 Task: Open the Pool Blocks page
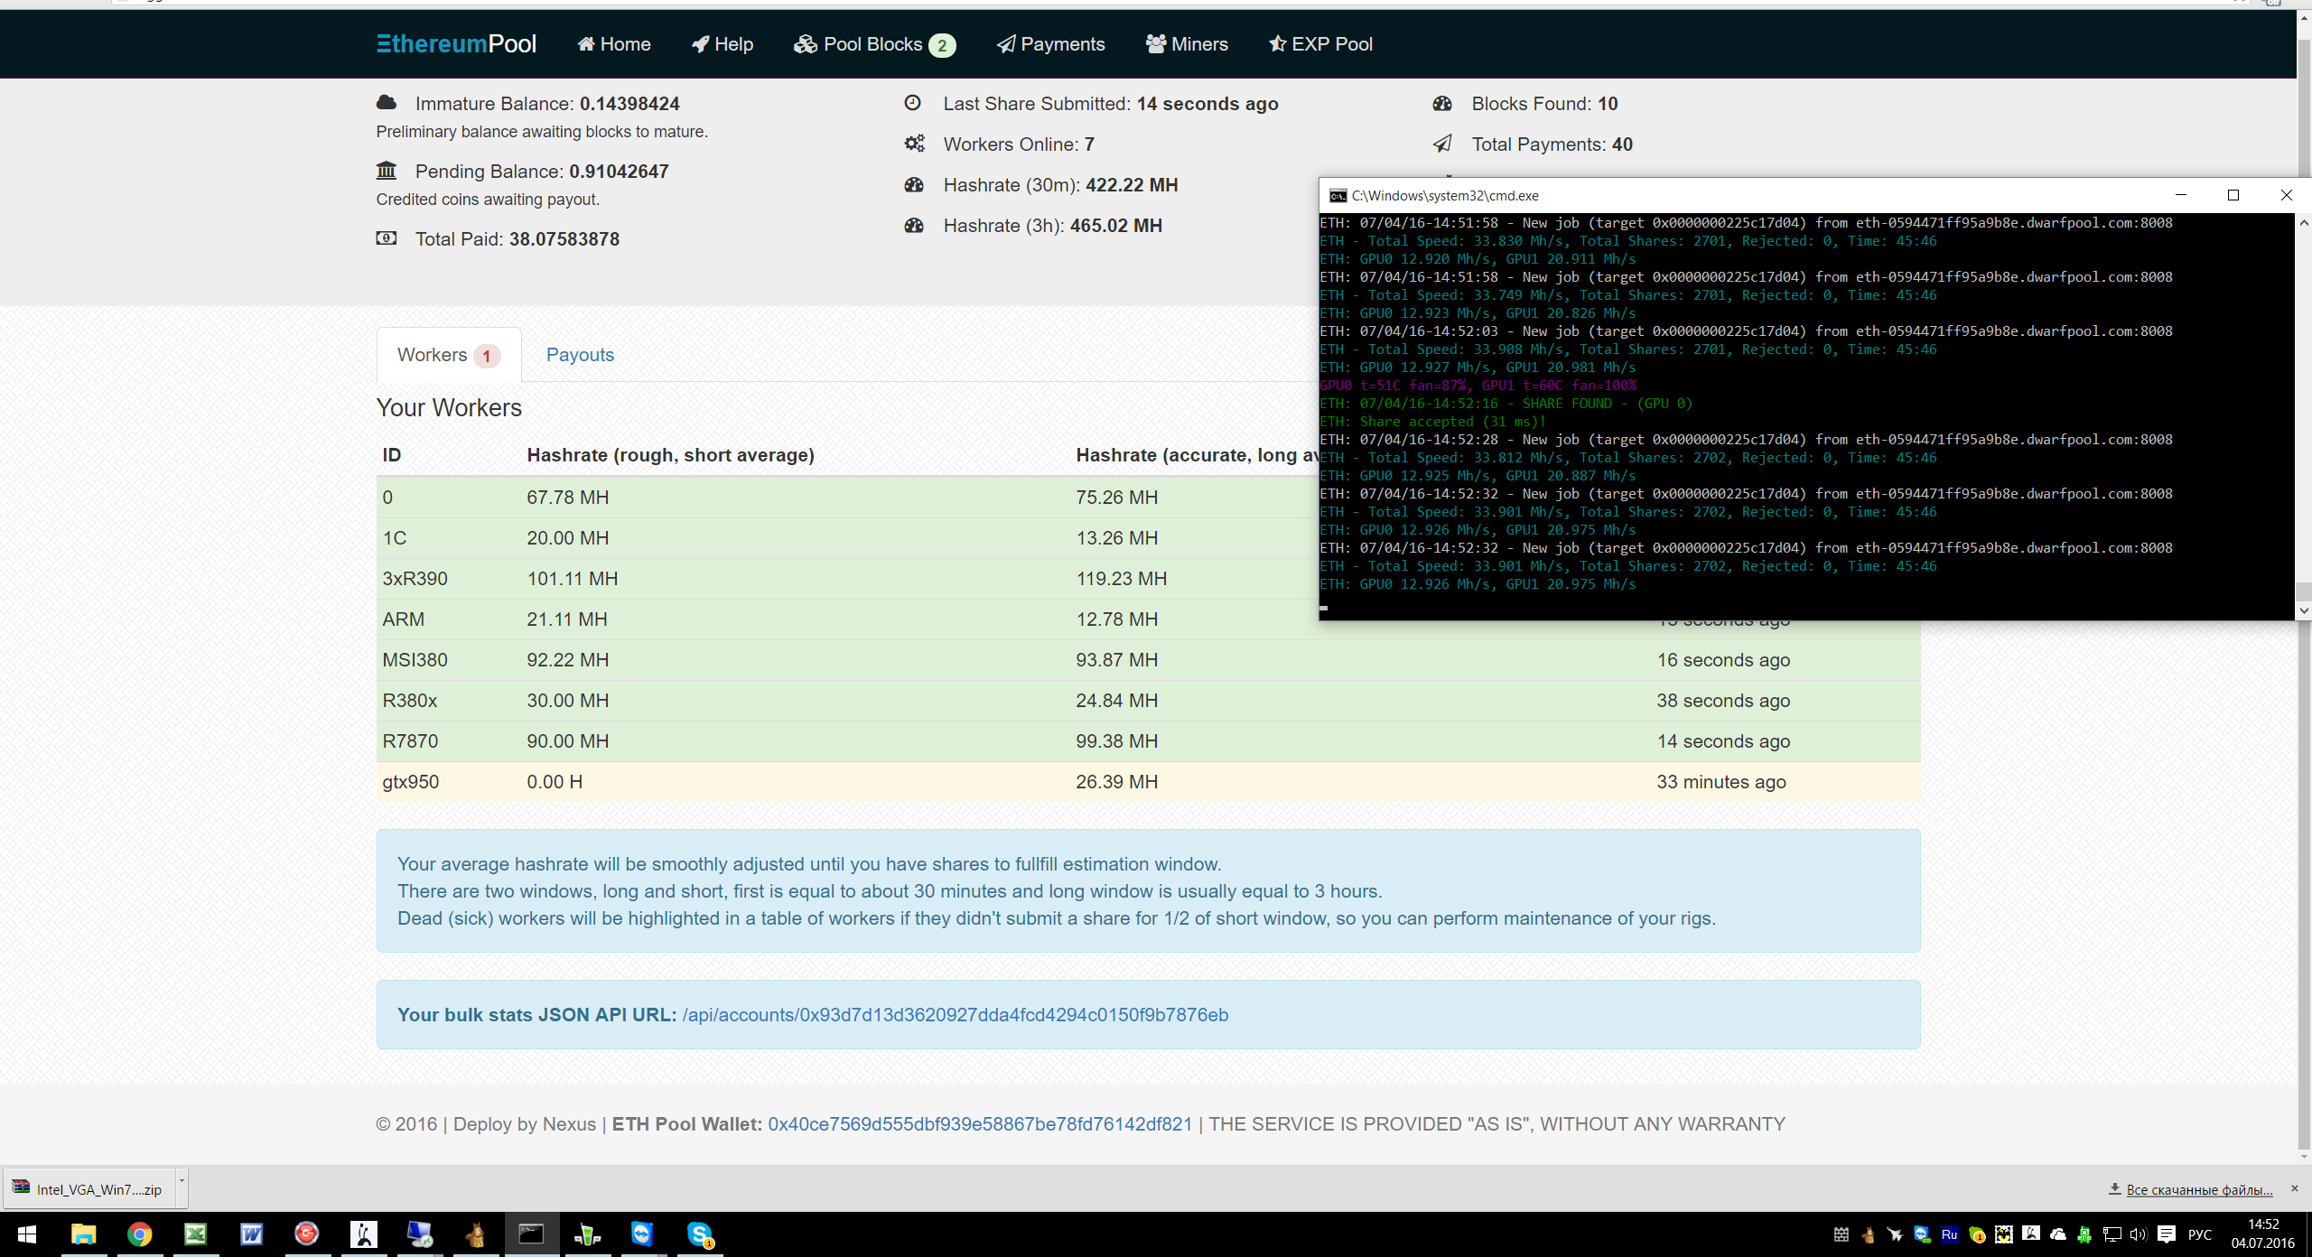point(873,44)
